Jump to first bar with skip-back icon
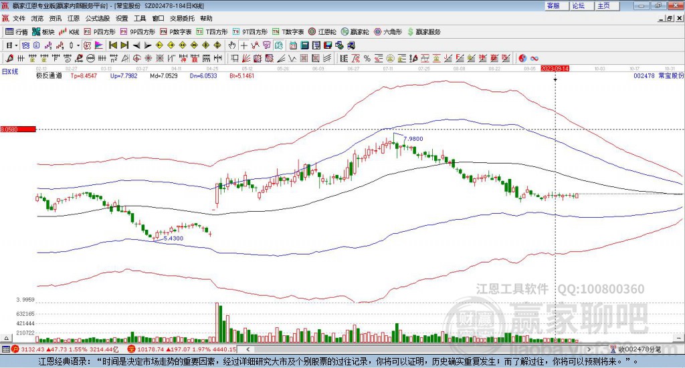 coord(113,45)
